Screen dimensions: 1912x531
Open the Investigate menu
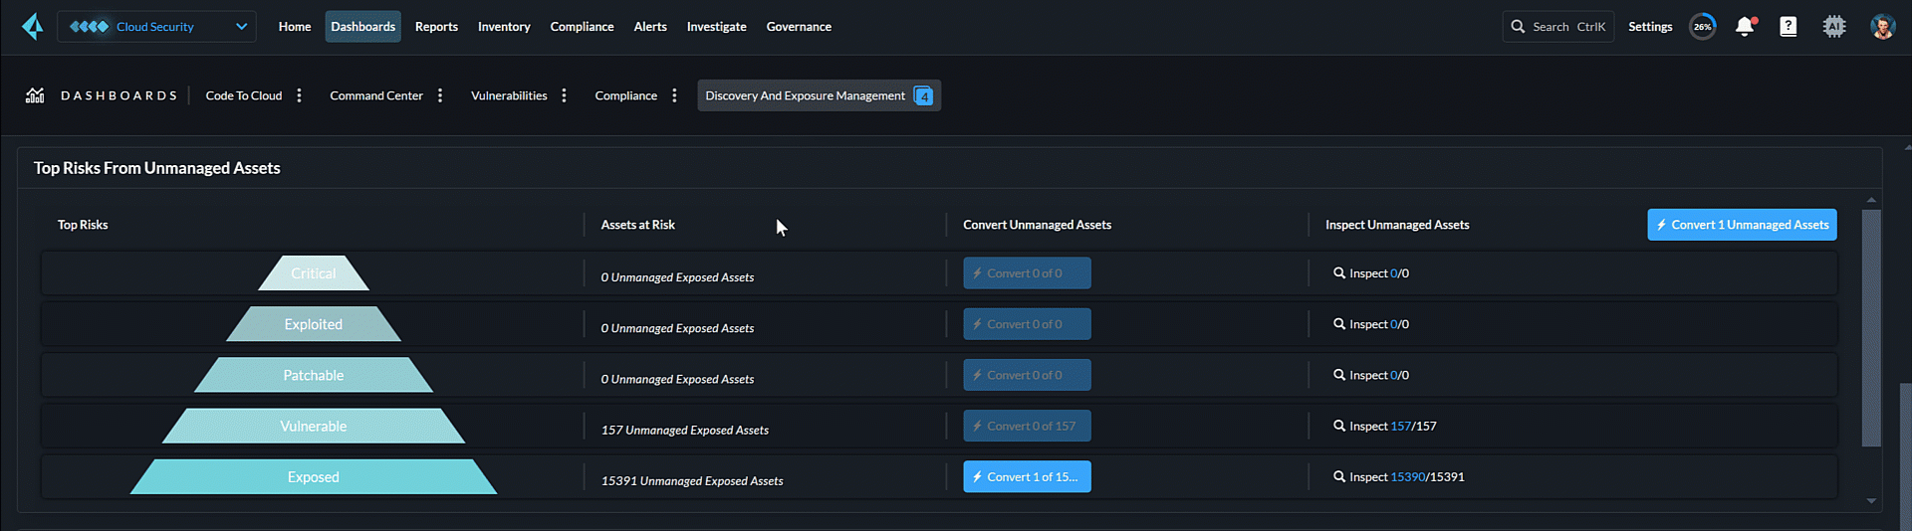pos(716,27)
